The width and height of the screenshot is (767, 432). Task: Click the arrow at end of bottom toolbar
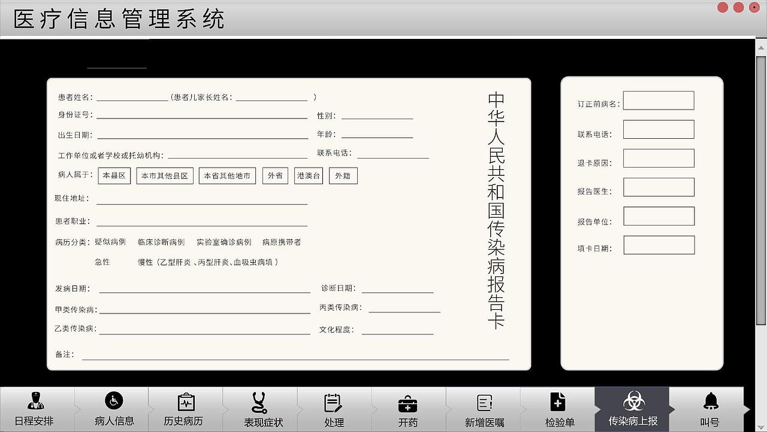coord(747,410)
